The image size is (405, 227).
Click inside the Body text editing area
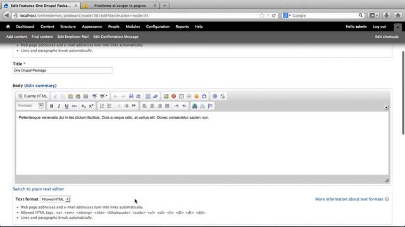point(202,143)
